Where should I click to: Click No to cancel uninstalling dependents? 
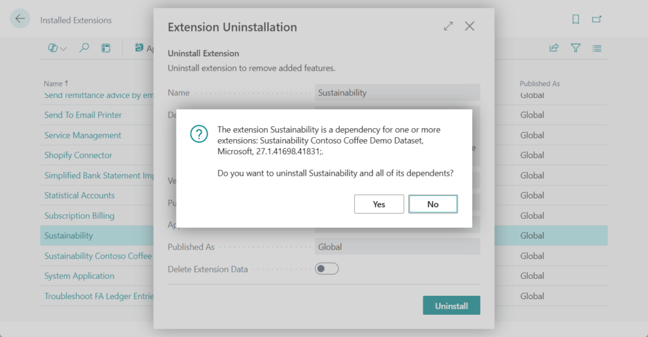click(433, 204)
